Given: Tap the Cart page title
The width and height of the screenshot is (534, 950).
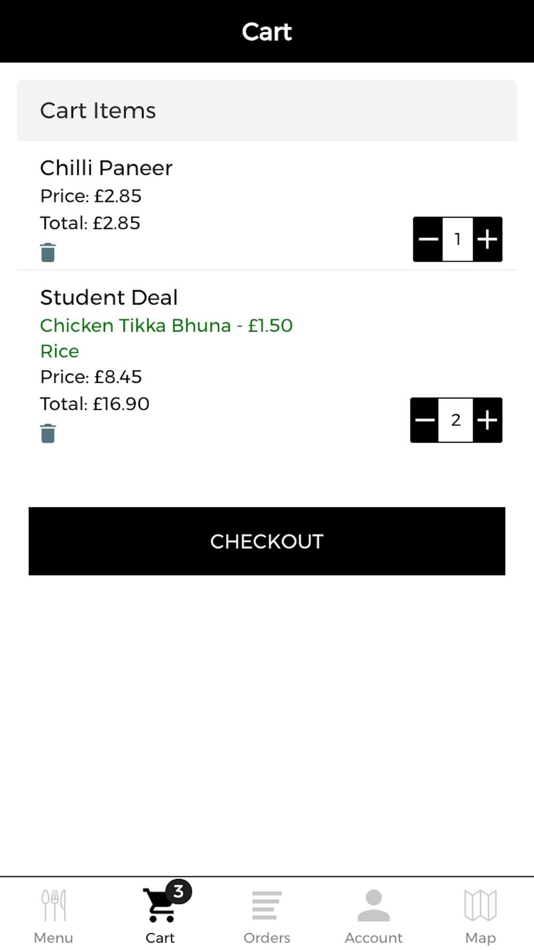Looking at the screenshot, I should (267, 32).
